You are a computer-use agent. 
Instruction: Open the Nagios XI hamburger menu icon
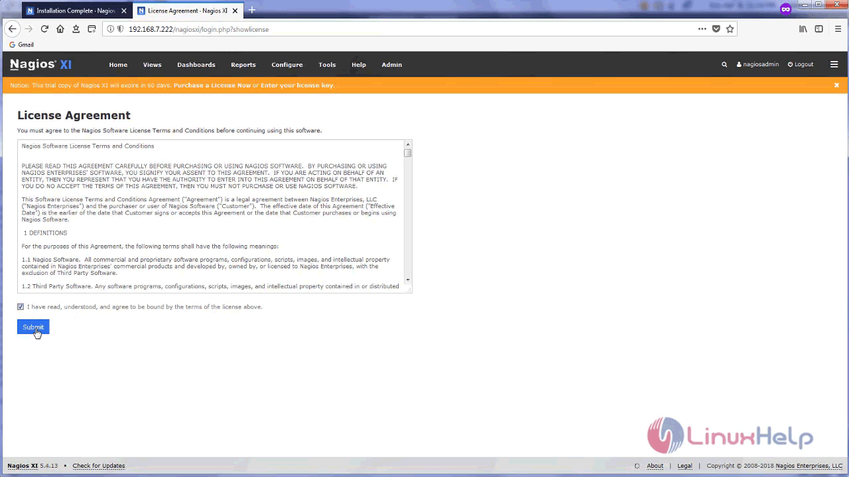pos(834,64)
